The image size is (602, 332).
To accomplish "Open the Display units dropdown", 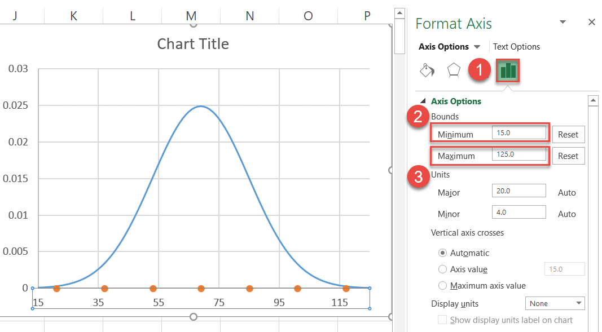I will click(x=555, y=303).
